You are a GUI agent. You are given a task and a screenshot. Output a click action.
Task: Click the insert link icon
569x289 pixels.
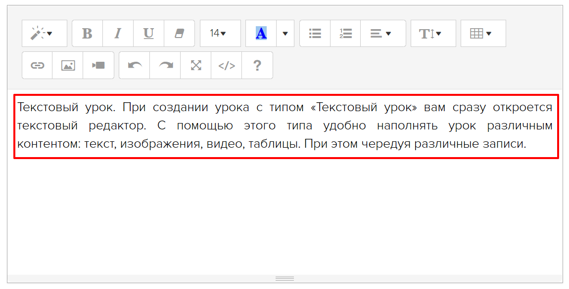coord(38,65)
